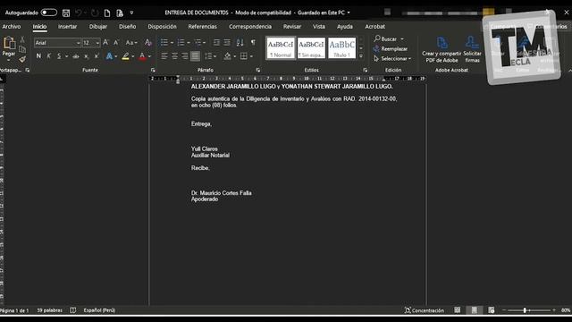Screen dimensions: 572x322
Task: Open Fuente dialog launcher
Action: pyautogui.click(x=153, y=70)
